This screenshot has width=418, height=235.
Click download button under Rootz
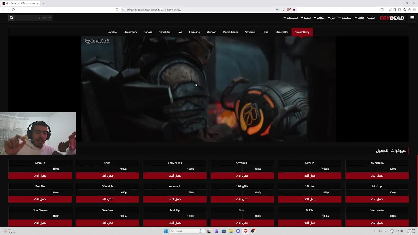[242, 223]
